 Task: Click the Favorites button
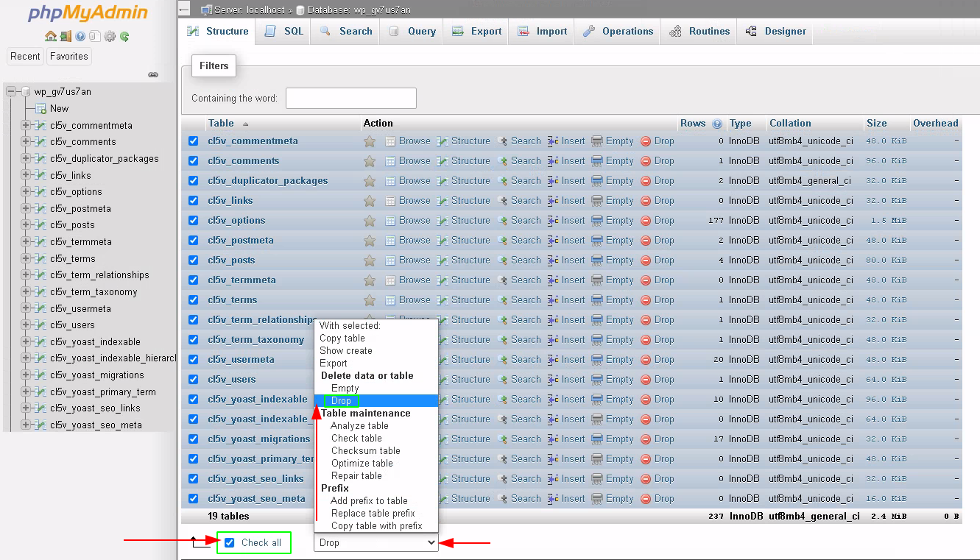[x=68, y=57]
